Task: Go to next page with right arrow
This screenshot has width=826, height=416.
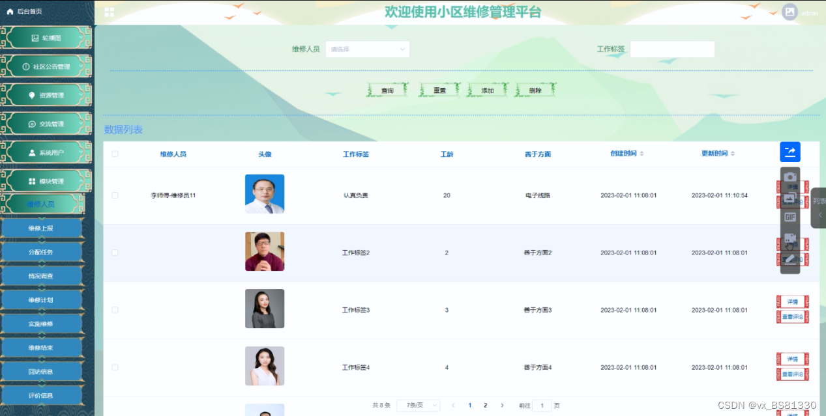Action: 502,405
